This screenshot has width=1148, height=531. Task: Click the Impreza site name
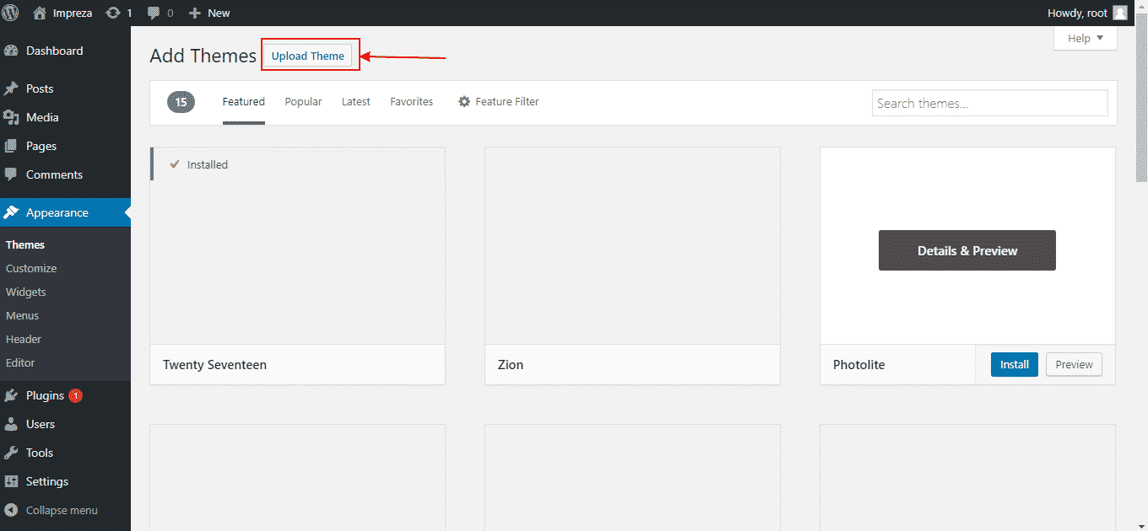pyautogui.click(x=73, y=13)
